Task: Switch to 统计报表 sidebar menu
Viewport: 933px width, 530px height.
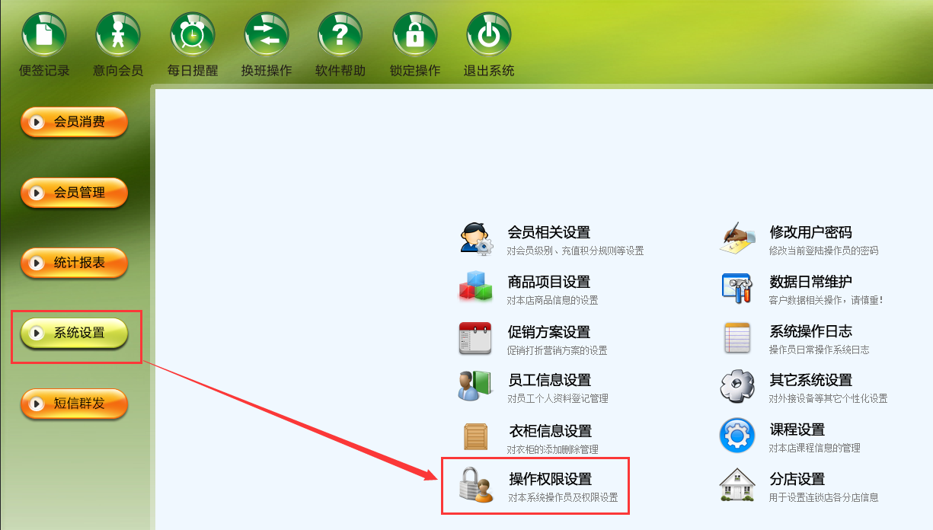Action: click(74, 263)
